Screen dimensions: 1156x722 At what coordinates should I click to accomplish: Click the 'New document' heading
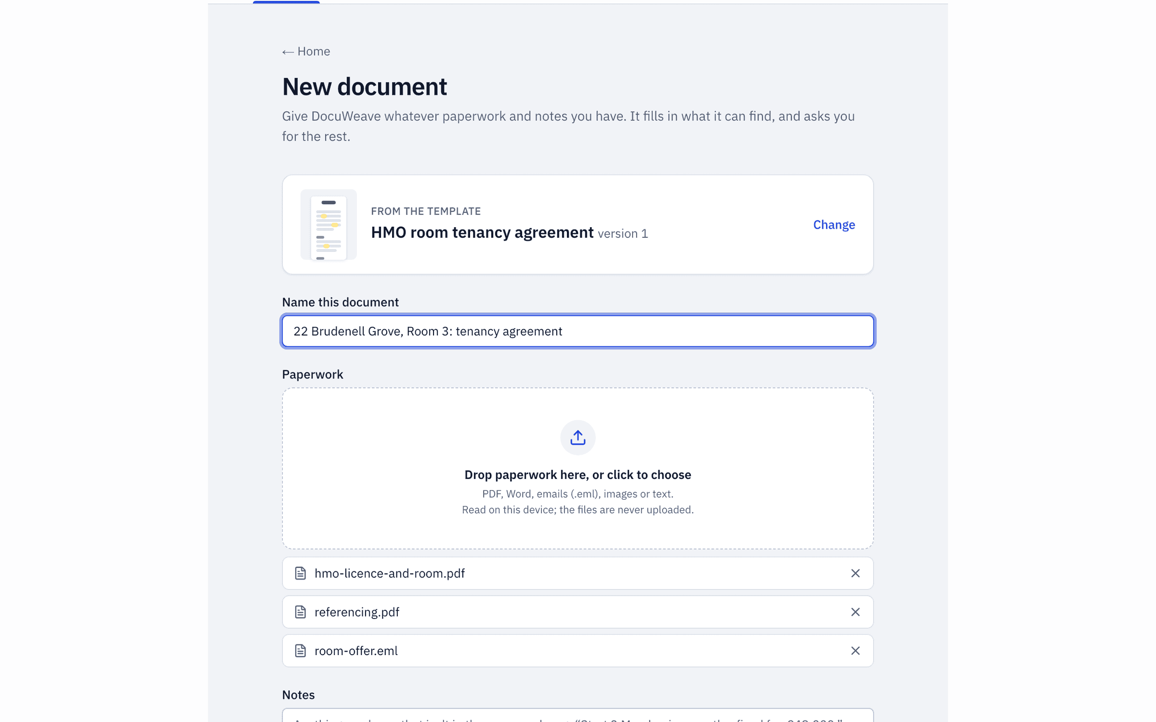click(365, 87)
